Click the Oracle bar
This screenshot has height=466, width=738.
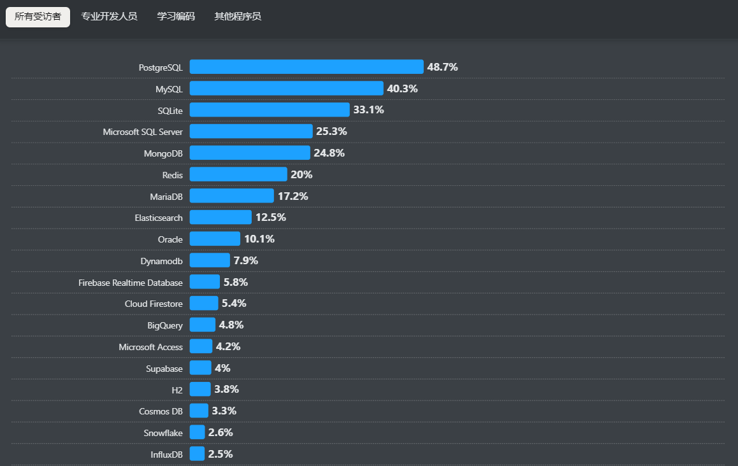tap(215, 239)
